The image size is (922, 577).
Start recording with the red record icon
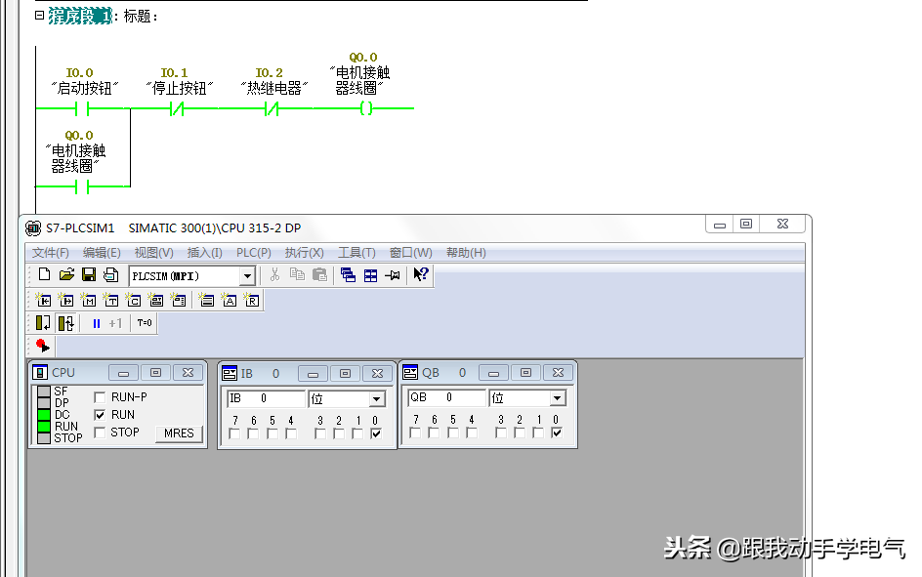(x=42, y=346)
